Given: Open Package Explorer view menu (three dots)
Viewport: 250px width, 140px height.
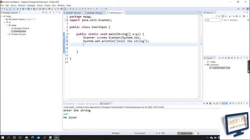Looking at the screenshot, I should (x=54, y=12).
